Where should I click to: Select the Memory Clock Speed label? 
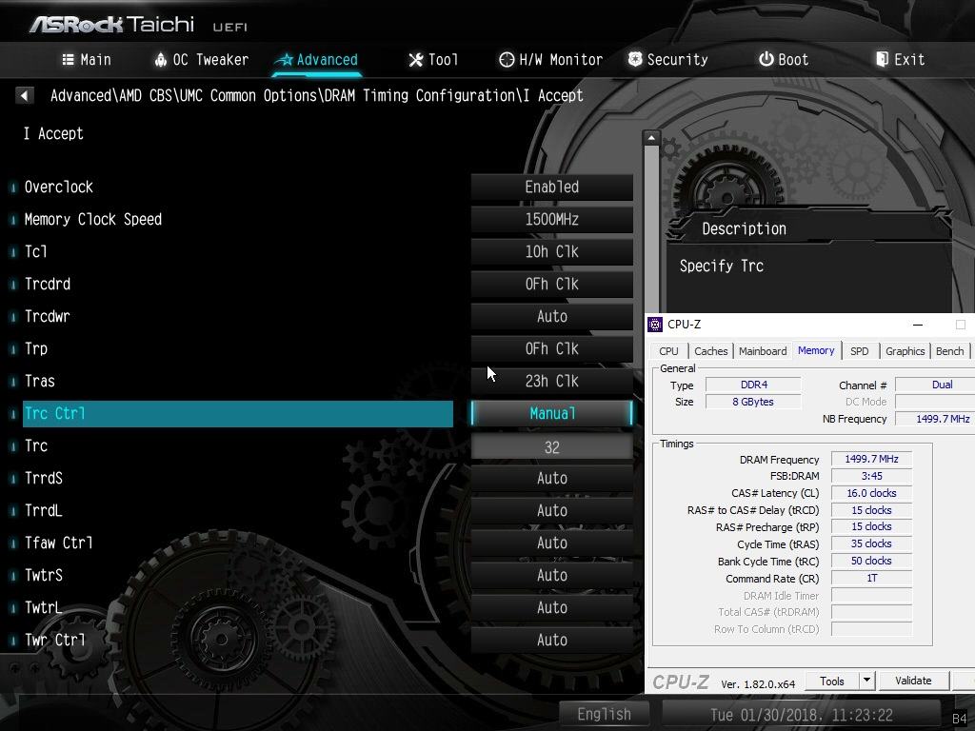point(92,220)
